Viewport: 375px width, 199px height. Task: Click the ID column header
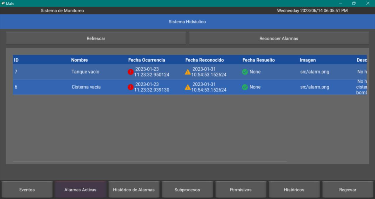(x=16, y=60)
